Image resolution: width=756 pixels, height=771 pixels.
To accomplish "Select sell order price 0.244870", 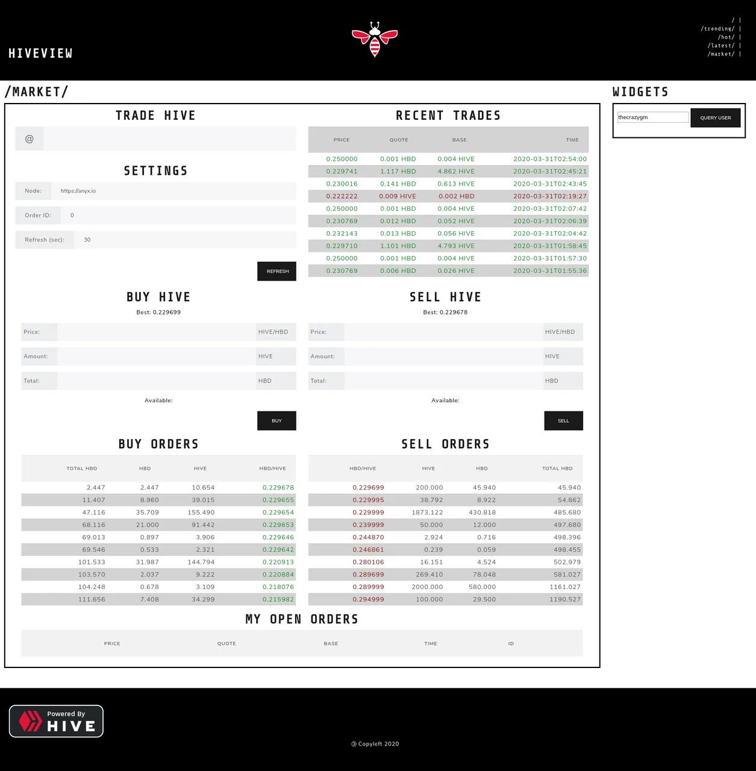I will click(368, 537).
